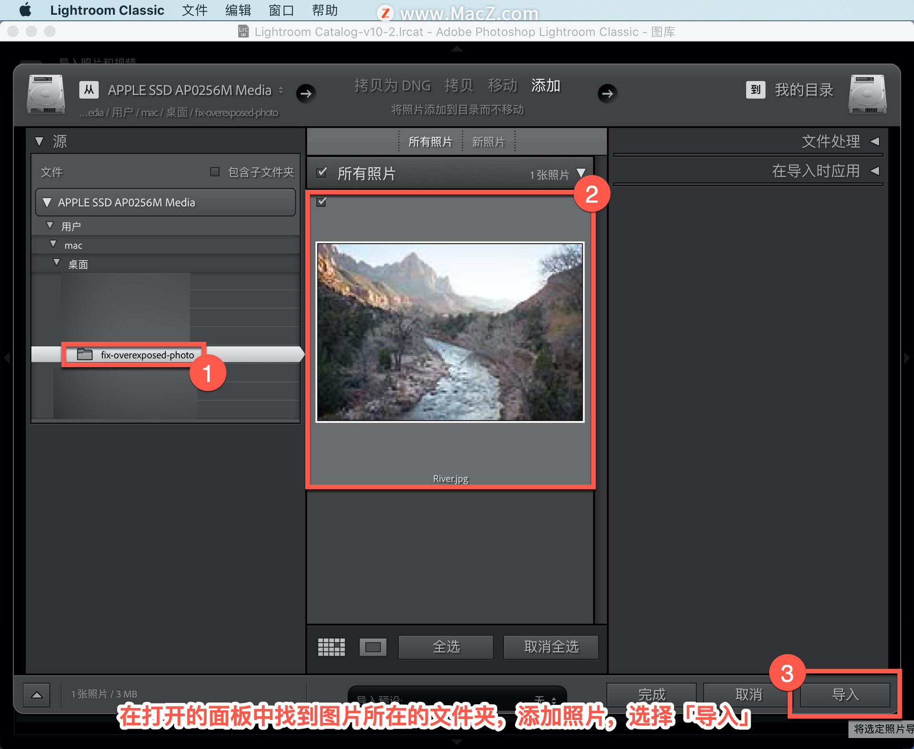The image size is (914, 749).
Task: Enable 包含子文件夹 checkbox
Action: pyautogui.click(x=215, y=172)
